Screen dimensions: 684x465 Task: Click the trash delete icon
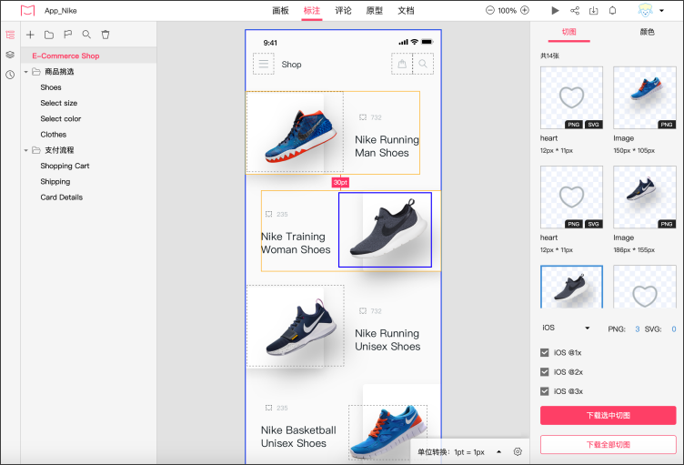[106, 35]
